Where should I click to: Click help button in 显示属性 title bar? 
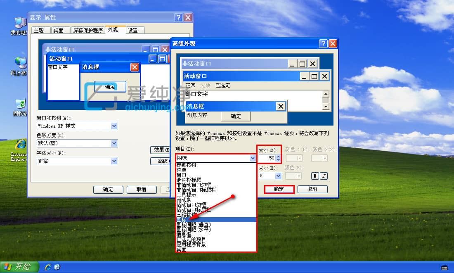tap(178, 18)
